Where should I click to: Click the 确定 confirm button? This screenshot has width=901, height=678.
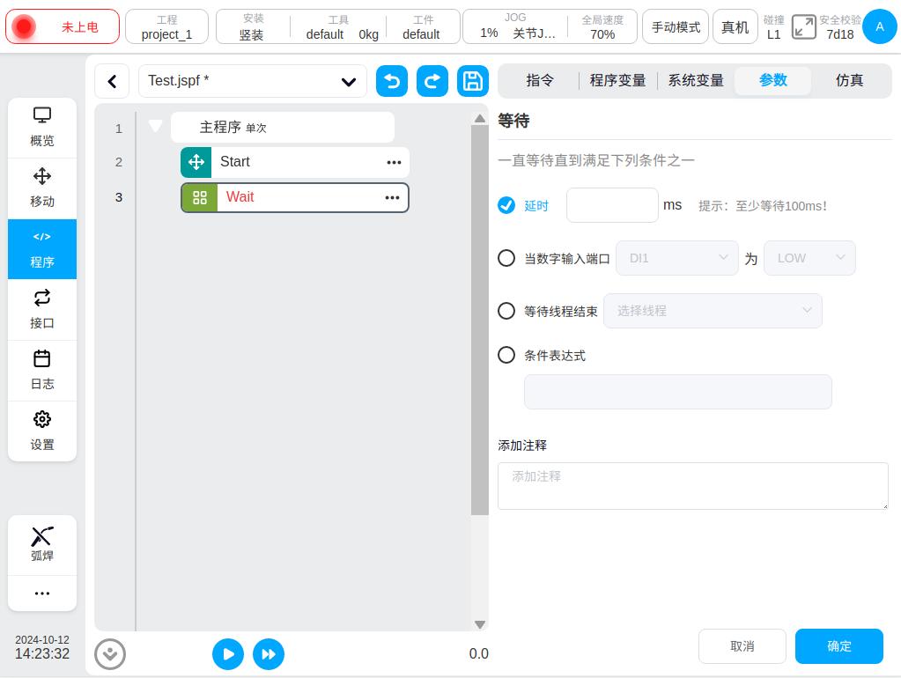pos(838,646)
